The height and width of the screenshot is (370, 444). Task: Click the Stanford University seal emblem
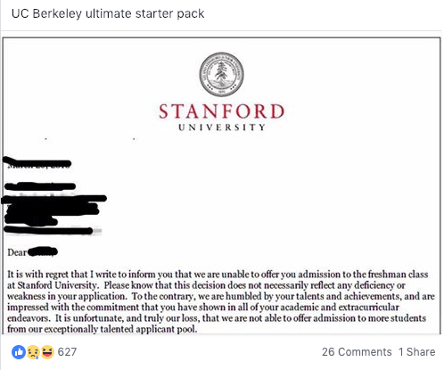point(221,74)
